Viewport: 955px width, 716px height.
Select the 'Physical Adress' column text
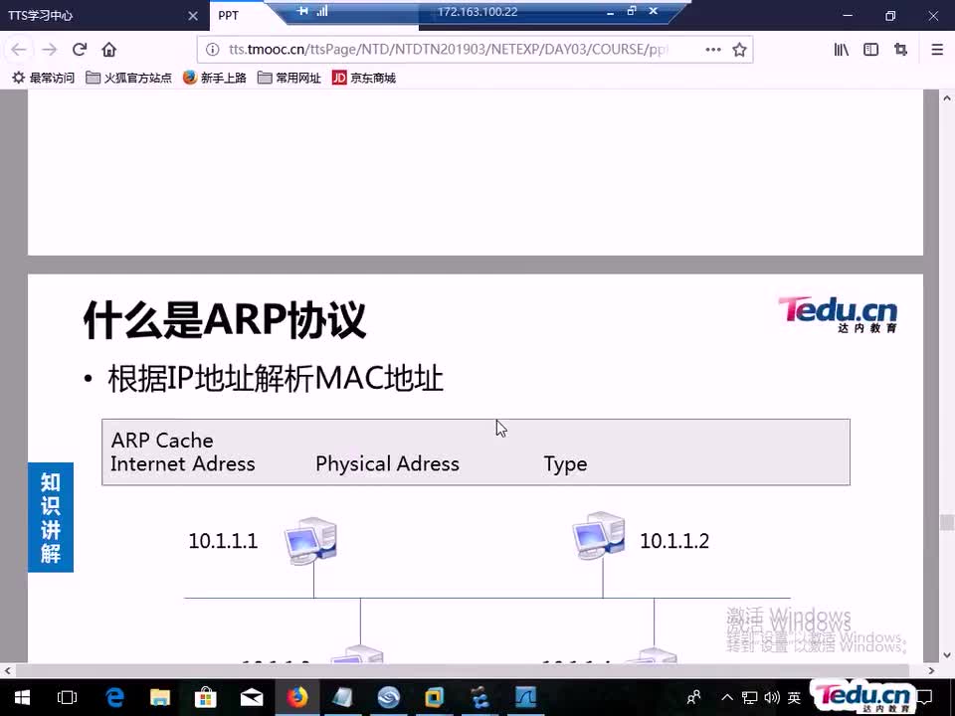387,464
